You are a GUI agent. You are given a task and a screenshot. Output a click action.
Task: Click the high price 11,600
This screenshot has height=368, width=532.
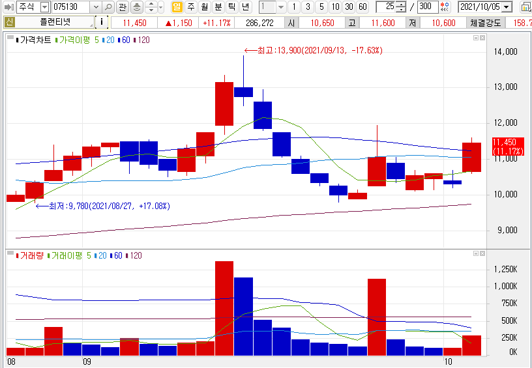383,23
